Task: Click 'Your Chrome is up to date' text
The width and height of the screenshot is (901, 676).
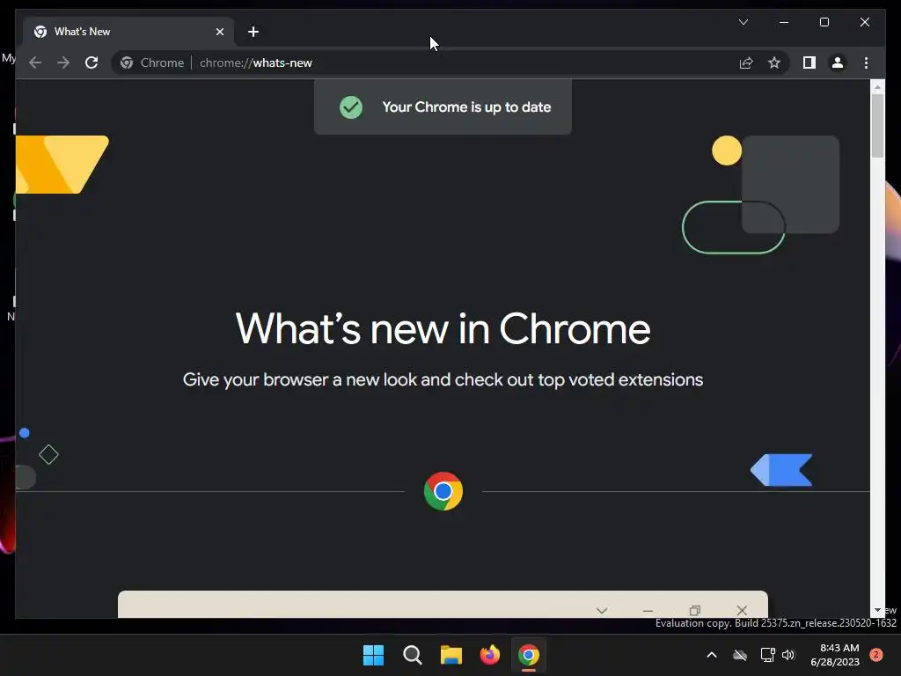Action: (466, 107)
